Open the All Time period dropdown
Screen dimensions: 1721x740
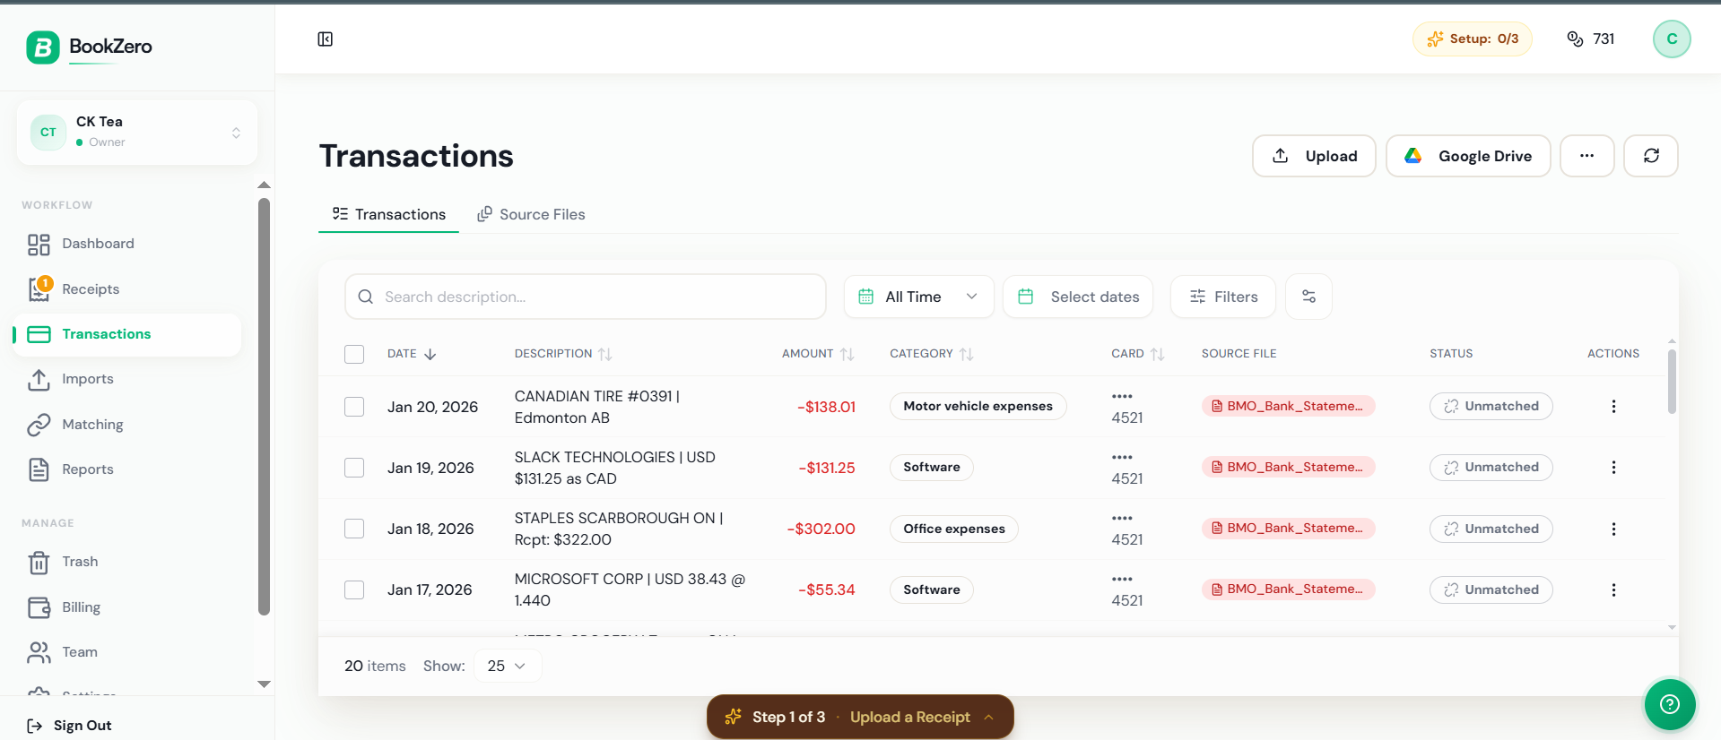pos(918,297)
